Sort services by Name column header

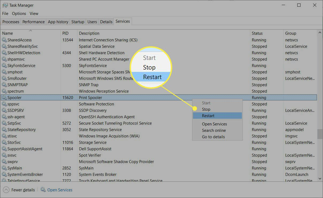(x=31, y=33)
